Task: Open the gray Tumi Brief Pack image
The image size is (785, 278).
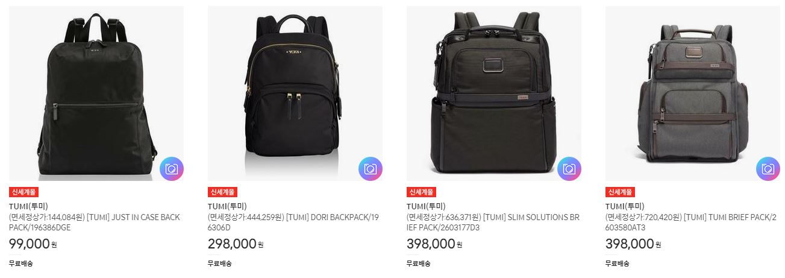Action: pyautogui.click(x=693, y=93)
